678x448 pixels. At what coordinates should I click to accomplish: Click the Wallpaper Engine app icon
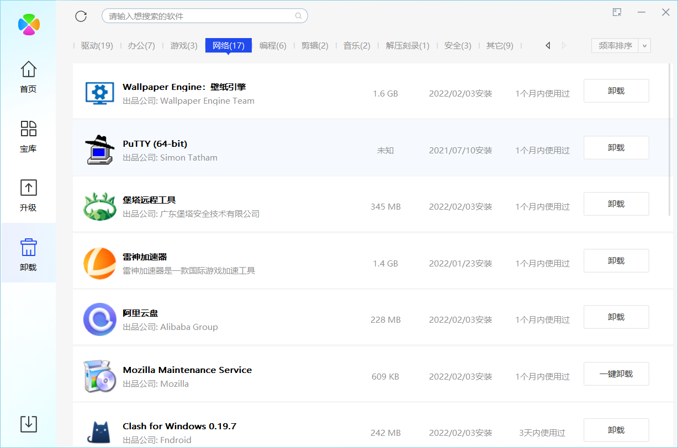[x=99, y=93]
